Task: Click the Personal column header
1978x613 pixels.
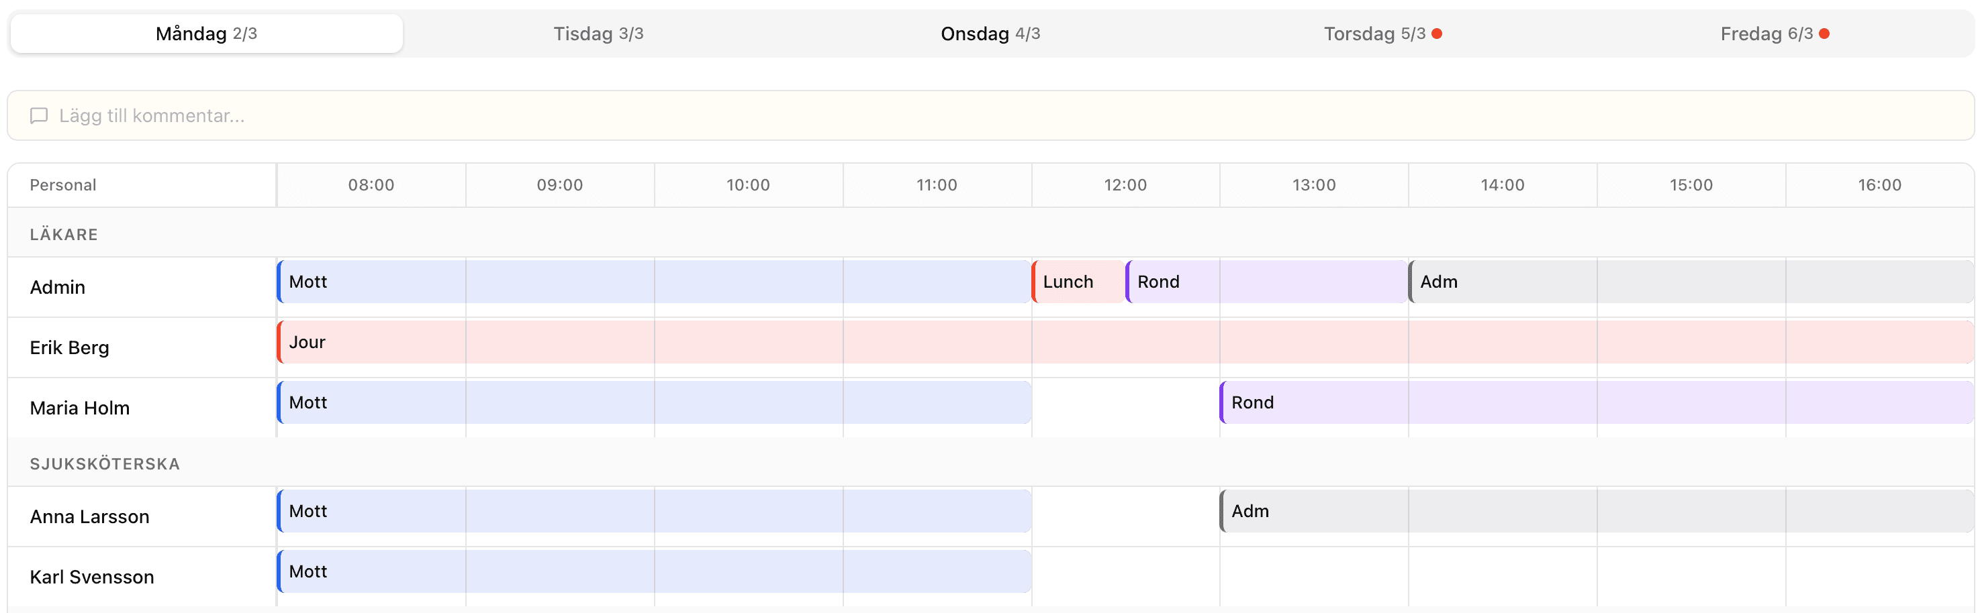Action: point(63,184)
